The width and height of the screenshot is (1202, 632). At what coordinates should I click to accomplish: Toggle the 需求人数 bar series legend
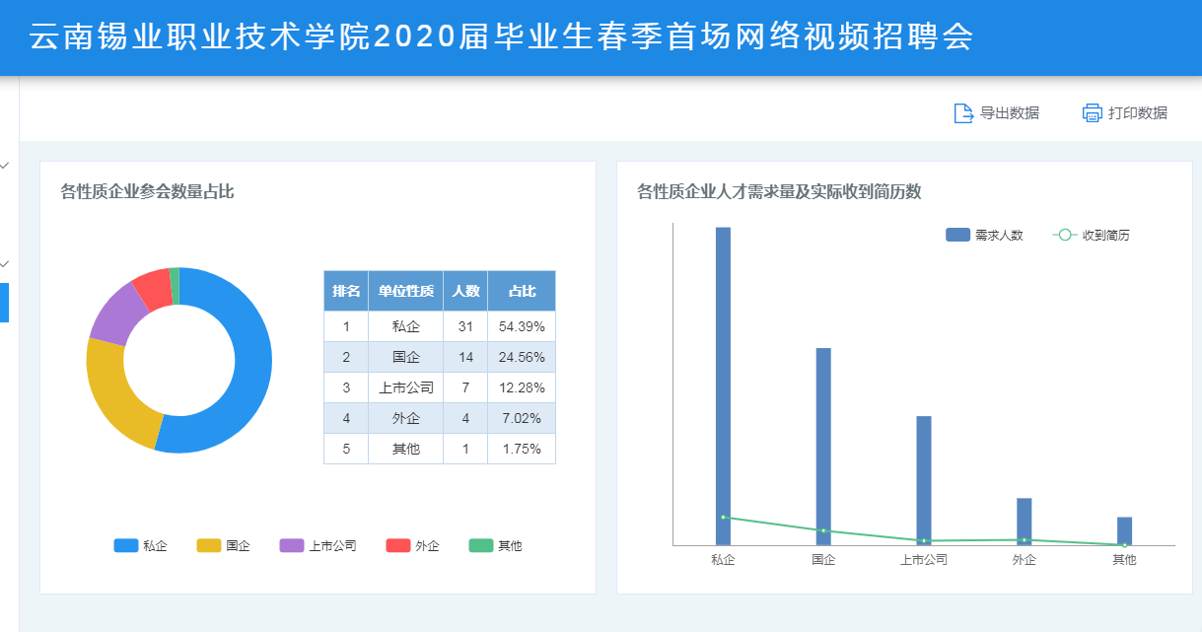tap(957, 235)
